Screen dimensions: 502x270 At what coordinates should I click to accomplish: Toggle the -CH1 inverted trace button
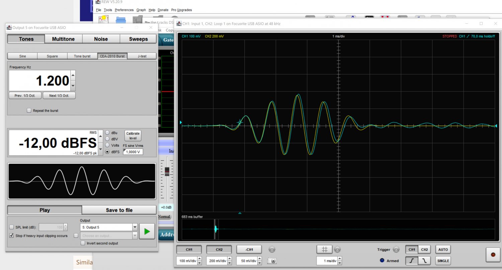tap(249, 249)
